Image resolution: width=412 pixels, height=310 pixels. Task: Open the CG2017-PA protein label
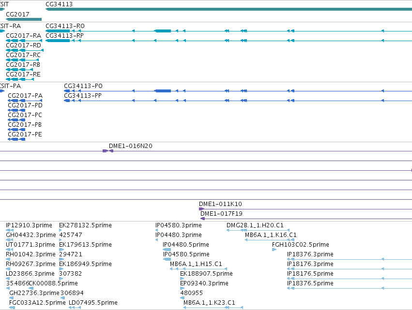pos(25,96)
